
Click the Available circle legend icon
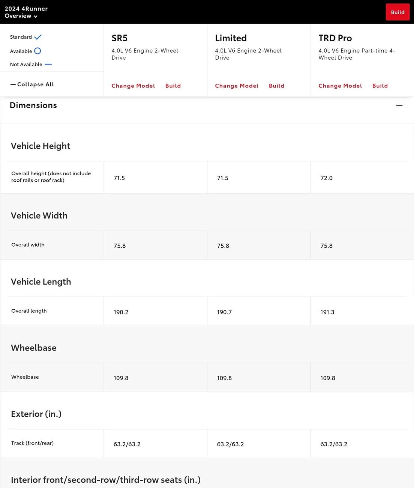37,51
